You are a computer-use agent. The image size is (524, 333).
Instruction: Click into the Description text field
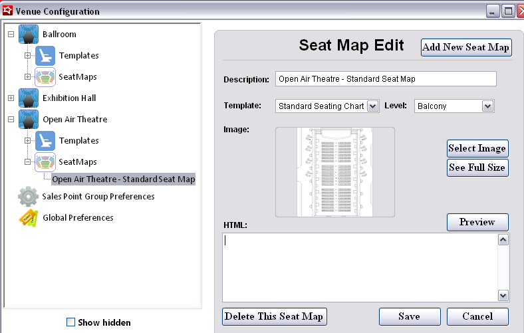386,79
